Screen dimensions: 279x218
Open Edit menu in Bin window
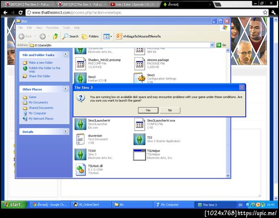tap(29, 28)
